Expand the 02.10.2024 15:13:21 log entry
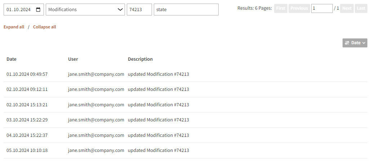This screenshot has width=371, height=162. (x=27, y=105)
